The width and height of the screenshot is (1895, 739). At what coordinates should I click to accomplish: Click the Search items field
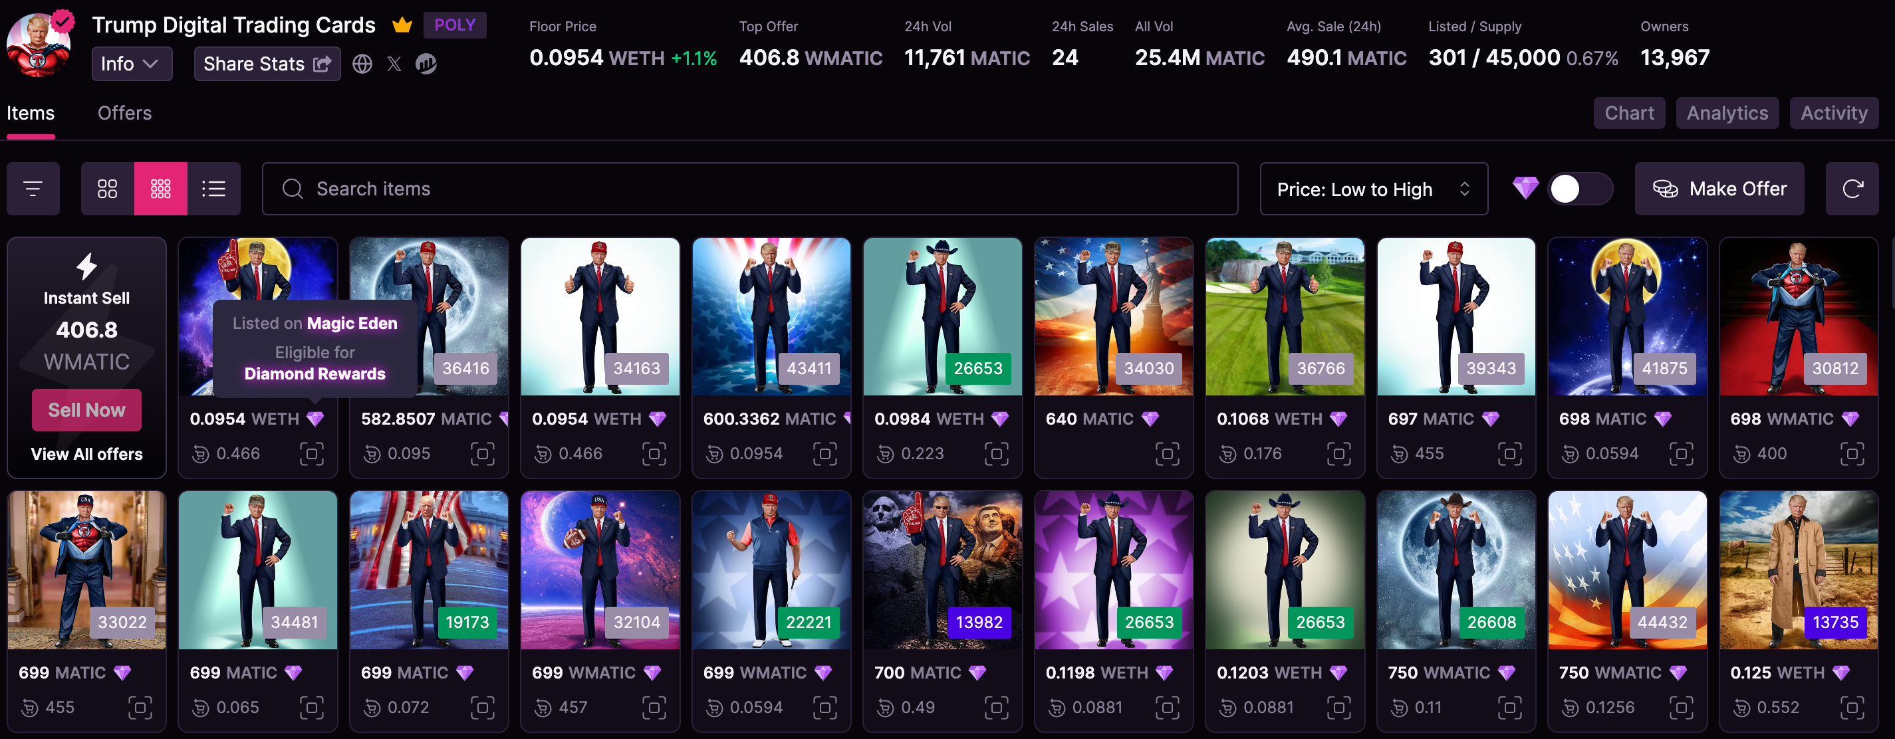click(749, 189)
